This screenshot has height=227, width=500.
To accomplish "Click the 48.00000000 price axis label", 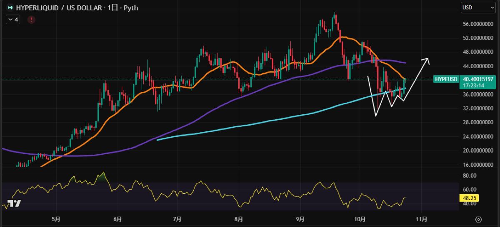I will 478,52.
